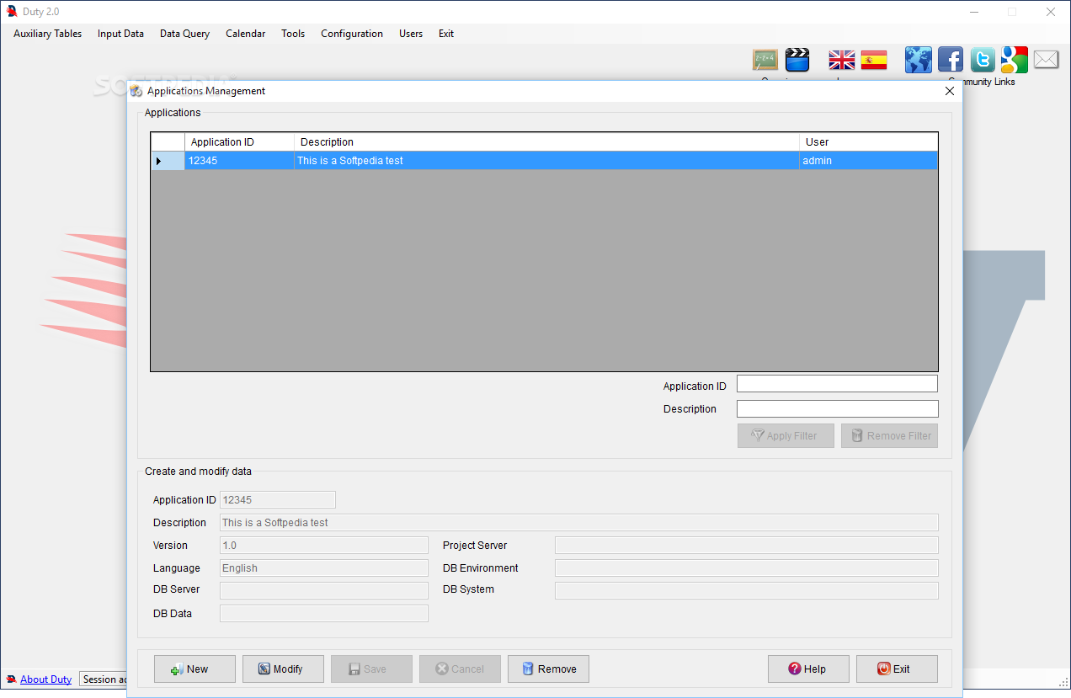This screenshot has height=698, width=1071.
Task: Click the Application ID field showing 12345
Action: [x=278, y=500]
